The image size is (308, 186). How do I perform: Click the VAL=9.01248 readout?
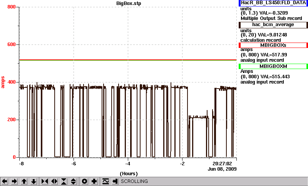point(273,35)
